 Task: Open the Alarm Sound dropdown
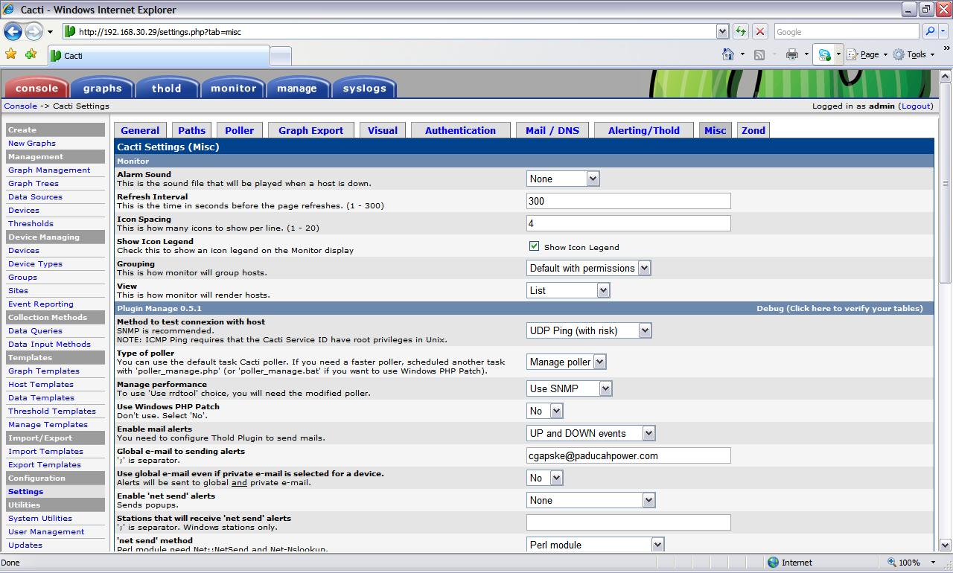563,179
